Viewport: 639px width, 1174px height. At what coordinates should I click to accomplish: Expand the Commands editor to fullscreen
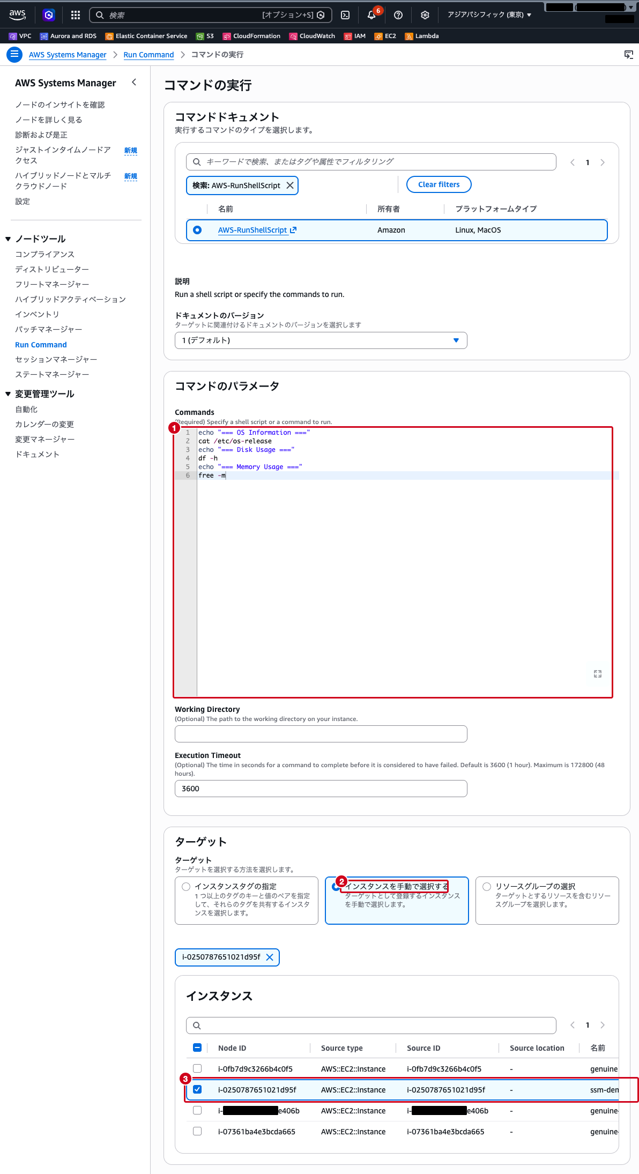pyautogui.click(x=598, y=674)
